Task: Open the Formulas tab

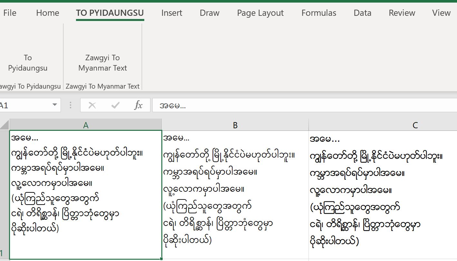Action: pyautogui.click(x=319, y=13)
